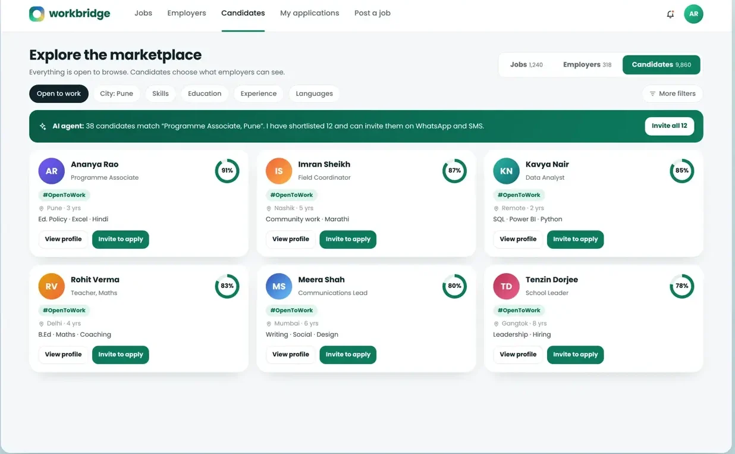Click "SQL · Power BI · Python" skills text
The height and width of the screenshot is (454, 735).
(x=527, y=220)
